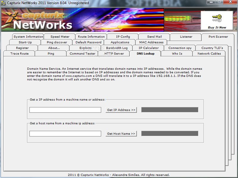Open the Start-Up tab
Screen dimensions: 238x178
pos(25,42)
